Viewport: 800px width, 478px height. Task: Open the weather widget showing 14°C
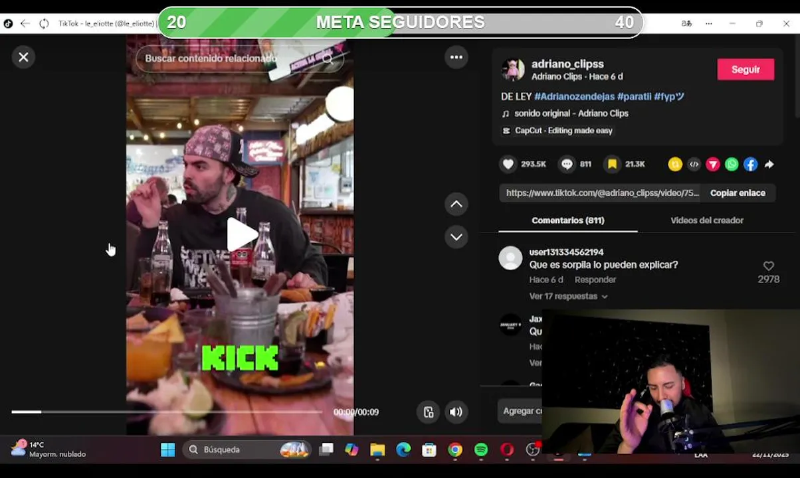(48, 449)
